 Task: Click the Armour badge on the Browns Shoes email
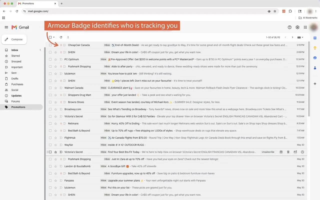tap(61, 102)
